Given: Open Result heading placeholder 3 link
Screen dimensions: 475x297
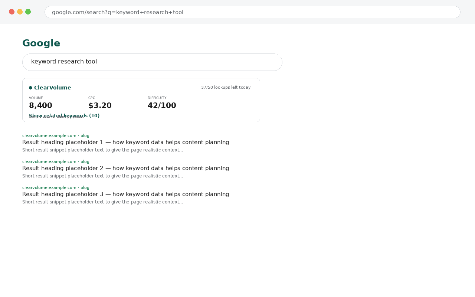Looking at the screenshot, I should [125, 194].
